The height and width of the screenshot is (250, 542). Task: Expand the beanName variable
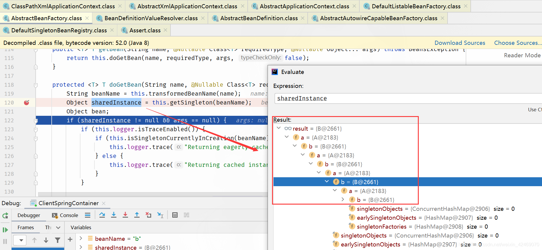click(81, 238)
